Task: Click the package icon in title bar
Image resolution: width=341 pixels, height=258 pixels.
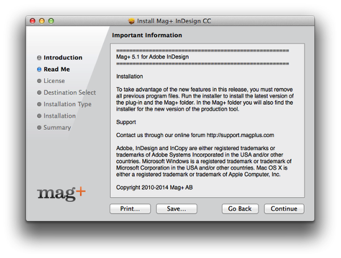Action: coord(131,21)
